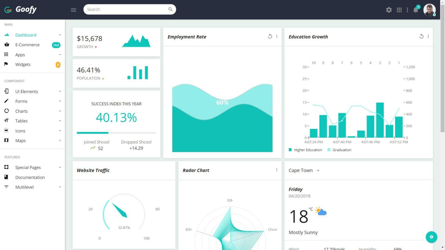Toggle the Higher Education legend entry
Screen dimensions: 445x250
click(x=305, y=150)
